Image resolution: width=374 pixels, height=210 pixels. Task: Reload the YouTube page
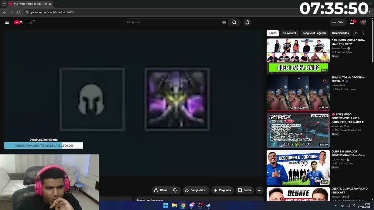pos(18,12)
